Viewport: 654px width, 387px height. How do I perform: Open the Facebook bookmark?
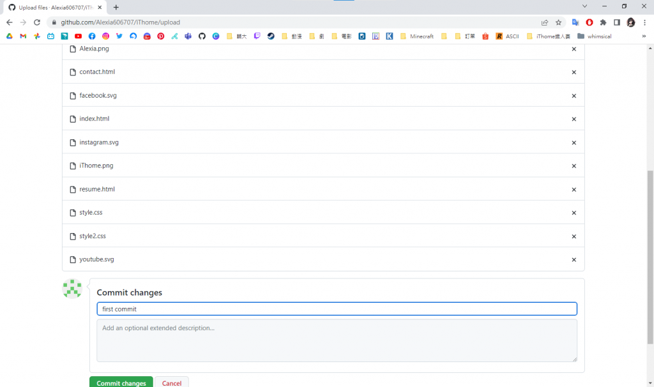(92, 36)
